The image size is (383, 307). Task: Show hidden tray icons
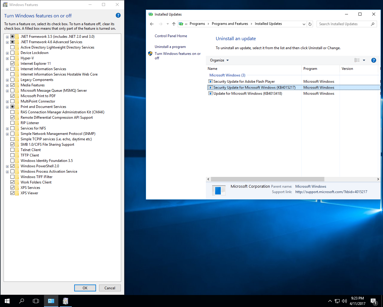tap(330, 301)
